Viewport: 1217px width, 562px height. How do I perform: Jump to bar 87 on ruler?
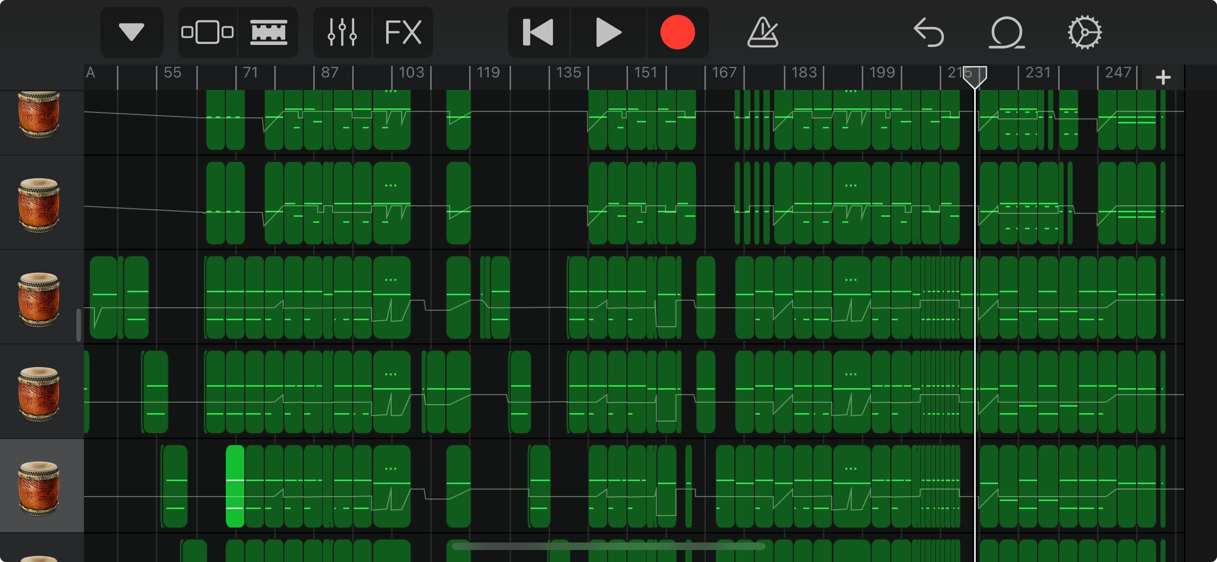pos(330,73)
